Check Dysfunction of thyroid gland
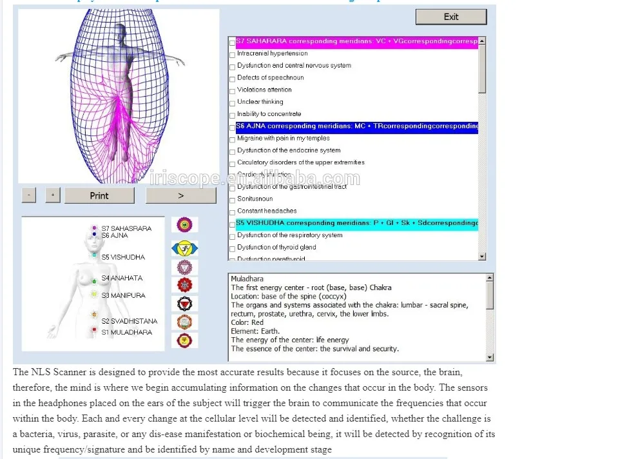Screen dimensions: 618x459 [x=233, y=249]
